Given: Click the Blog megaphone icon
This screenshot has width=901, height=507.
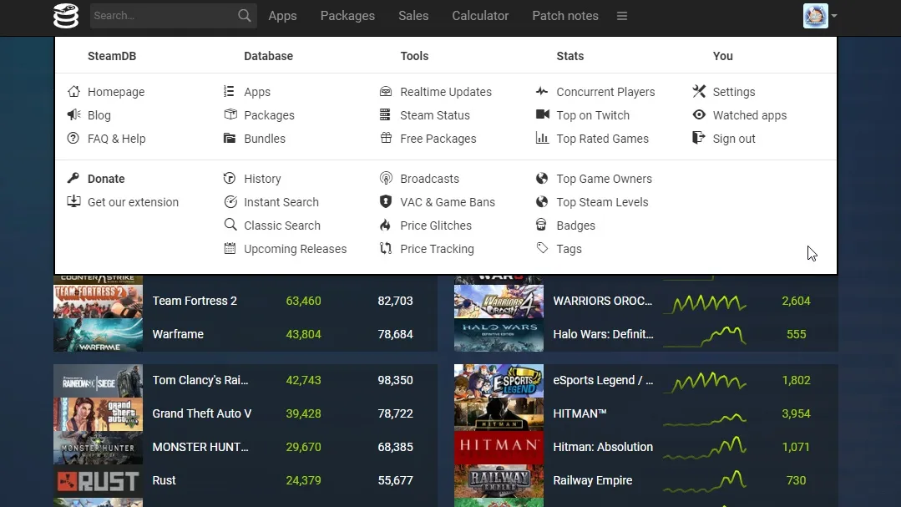Looking at the screenshot, I should tap(73, 115).
